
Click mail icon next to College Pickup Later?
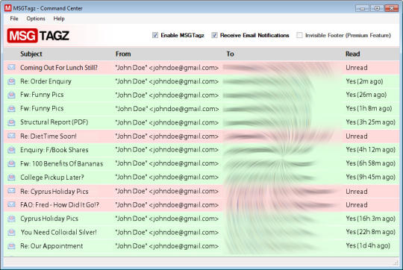pos(11,177)
